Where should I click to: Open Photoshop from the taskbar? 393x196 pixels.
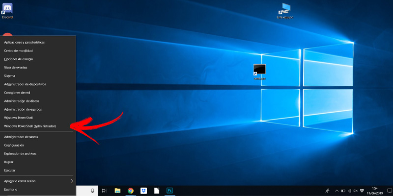click(x=169, y=191)
